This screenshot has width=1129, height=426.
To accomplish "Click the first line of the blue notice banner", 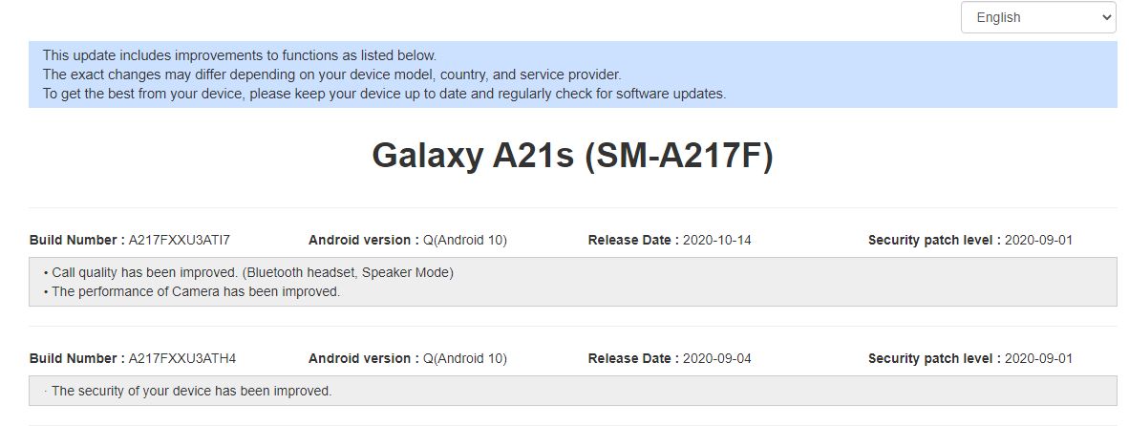I will [x=239, y=55].
